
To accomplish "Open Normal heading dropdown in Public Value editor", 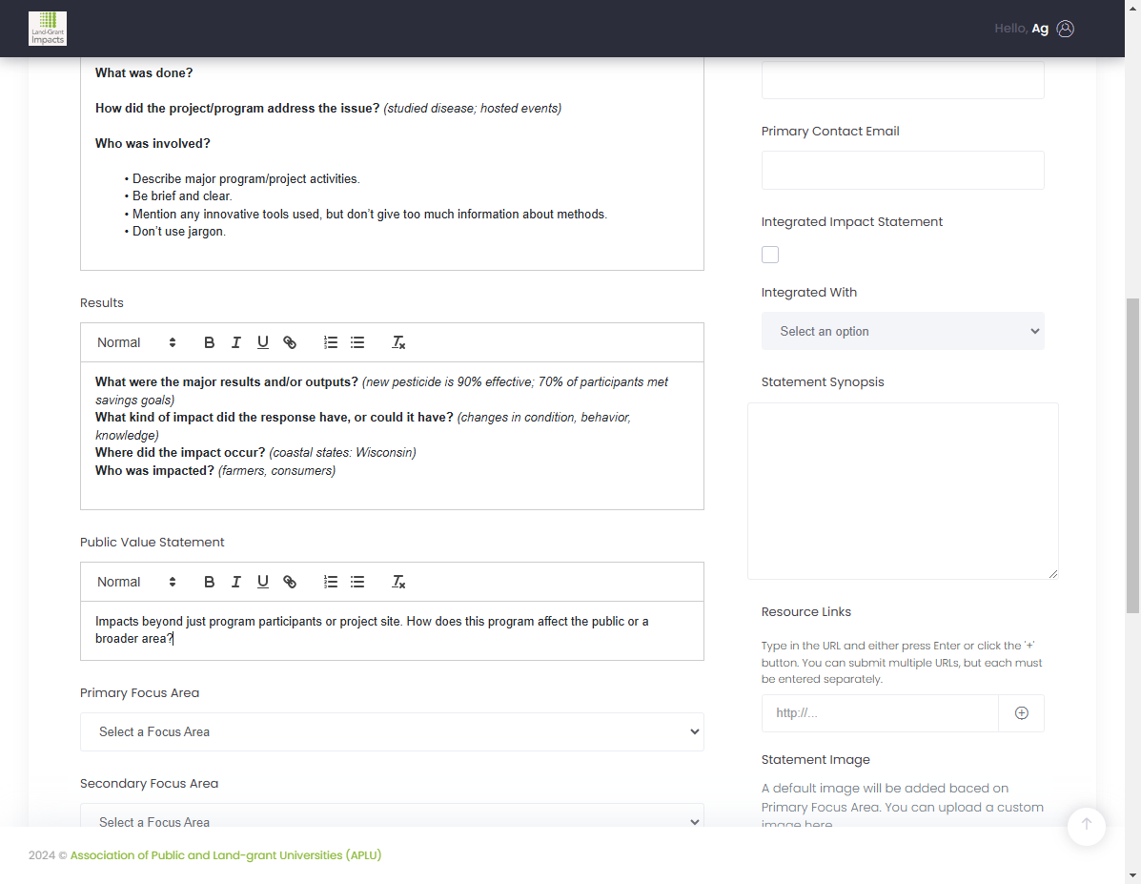I will coord(137,582).
